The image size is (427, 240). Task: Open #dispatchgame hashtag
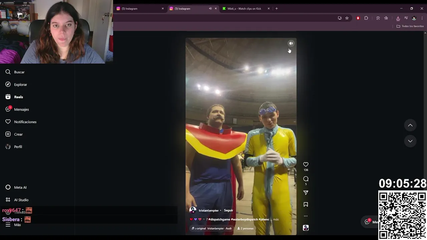click(x=219, y=219)
